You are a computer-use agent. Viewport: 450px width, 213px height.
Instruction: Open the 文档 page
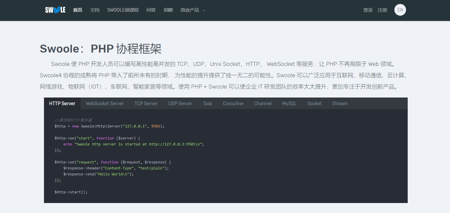coord(95,10)
